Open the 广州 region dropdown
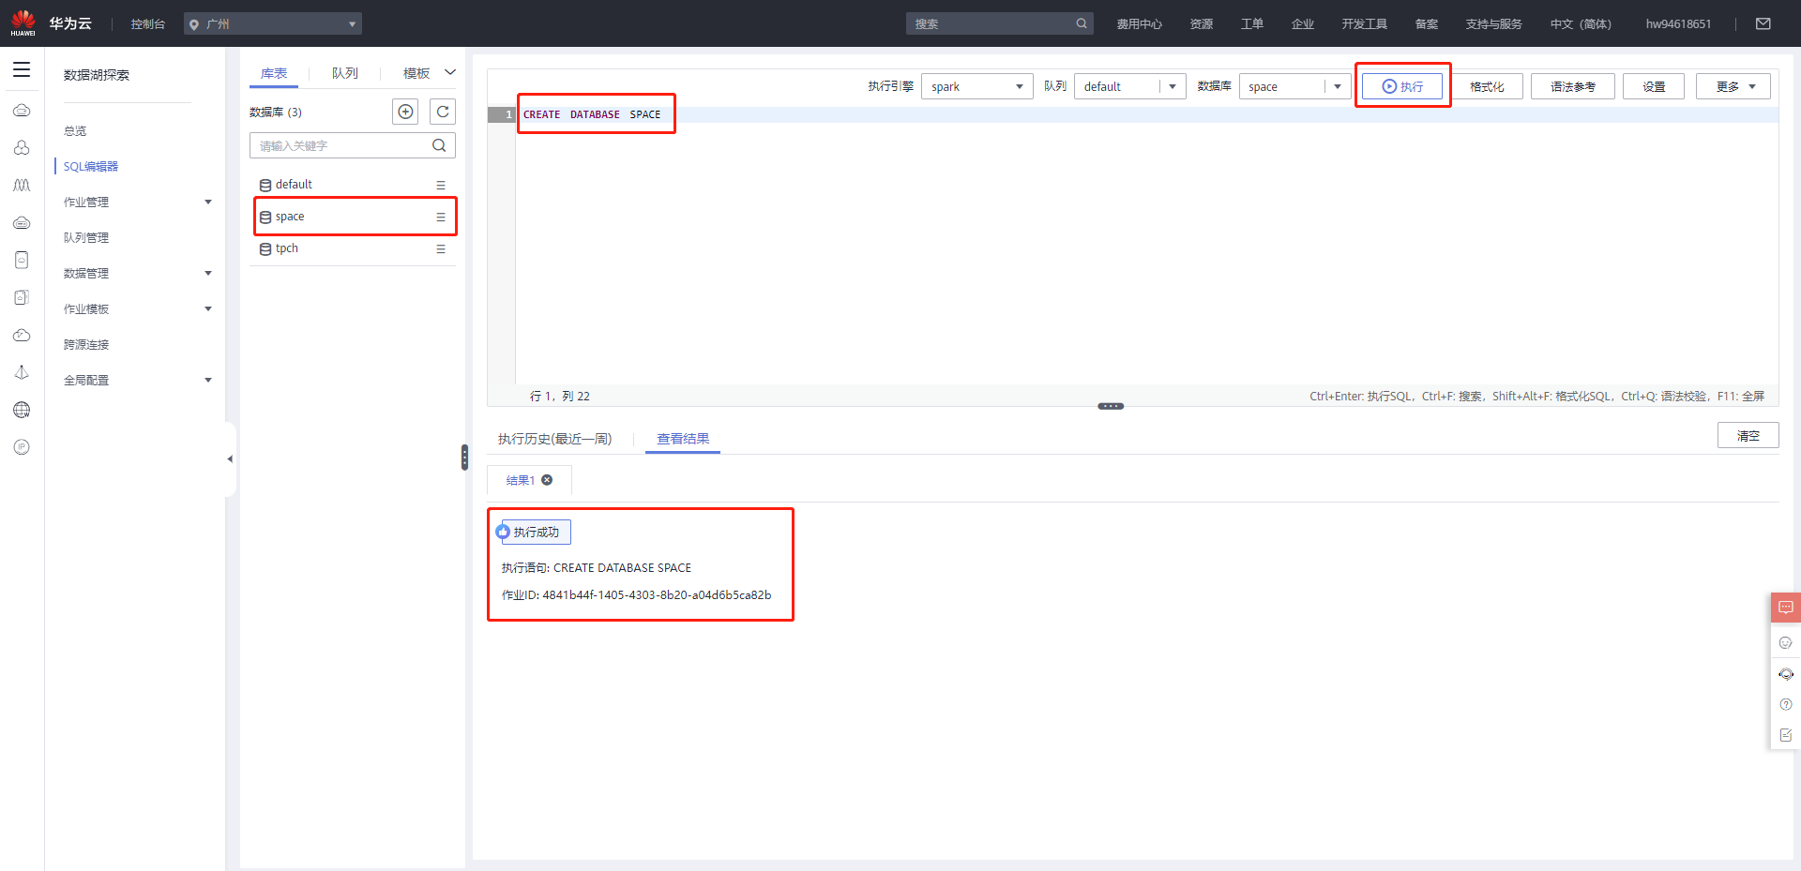 click(x=273, y=23)
